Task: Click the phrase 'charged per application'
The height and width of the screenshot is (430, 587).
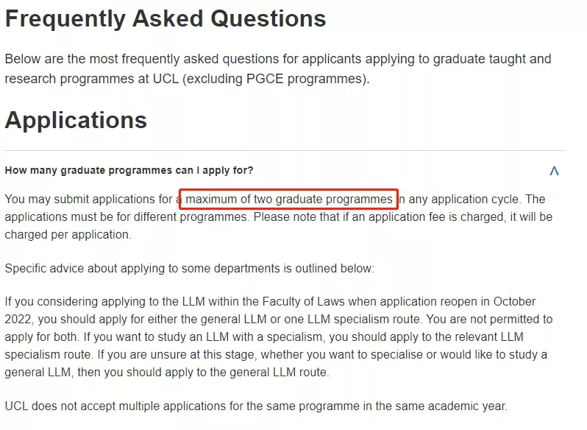Action: click(68, 234)
